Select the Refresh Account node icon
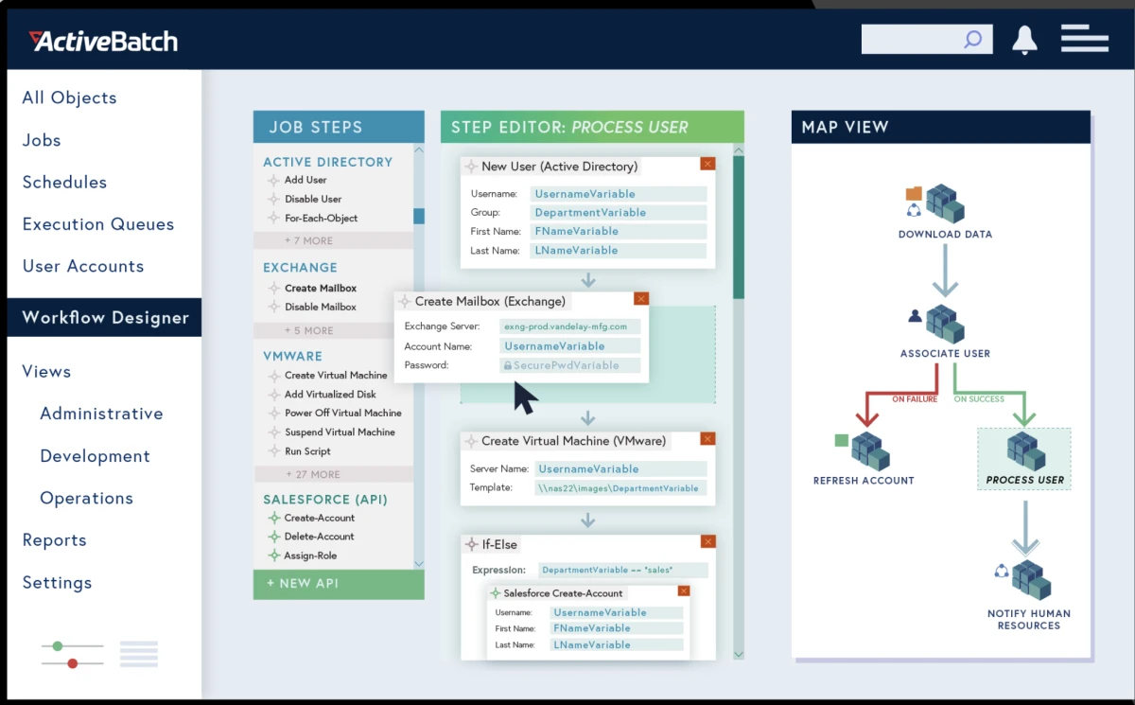This screenshot has width=1135, height=705. pos(870,451)
